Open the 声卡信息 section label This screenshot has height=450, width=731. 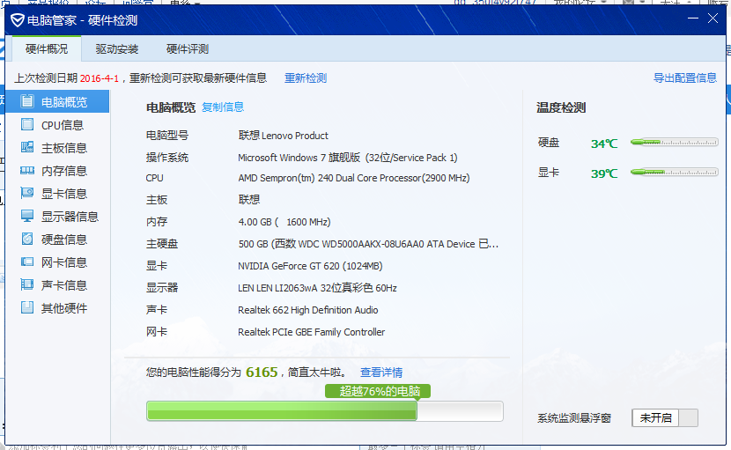pos(64,285)
